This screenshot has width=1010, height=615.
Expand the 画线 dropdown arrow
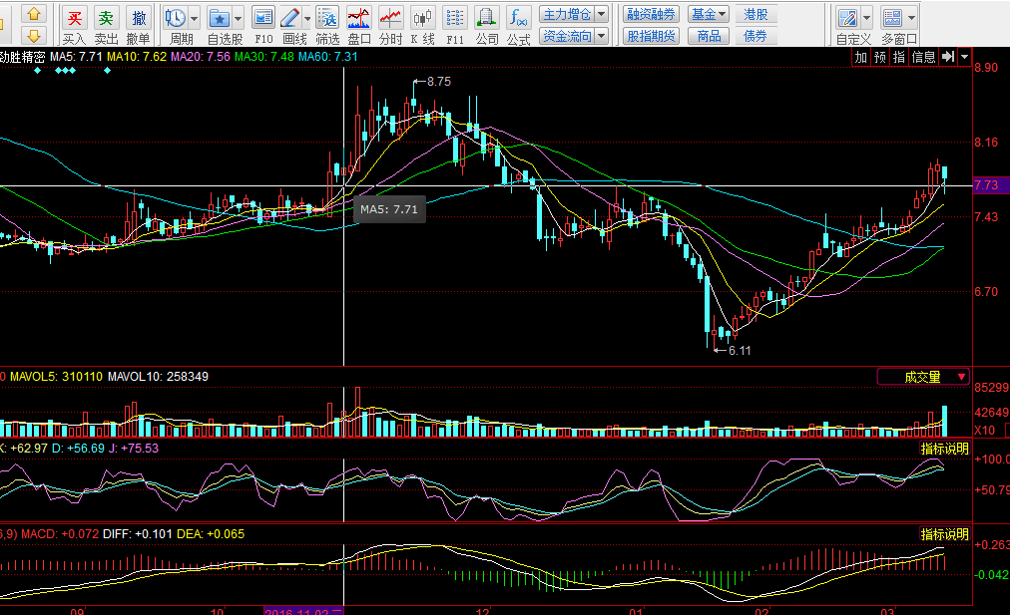306,19
